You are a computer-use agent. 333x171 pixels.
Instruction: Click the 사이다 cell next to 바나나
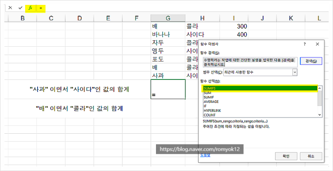203,35
